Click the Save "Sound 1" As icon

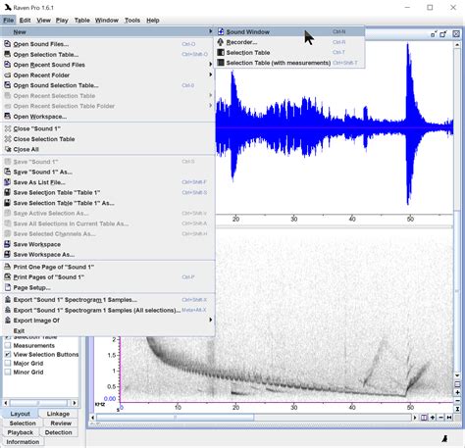coord(7,172)
